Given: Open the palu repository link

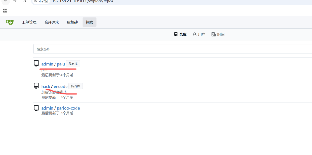Looking at the screenshot, I should pyautogui.click(x=61, y=64).
